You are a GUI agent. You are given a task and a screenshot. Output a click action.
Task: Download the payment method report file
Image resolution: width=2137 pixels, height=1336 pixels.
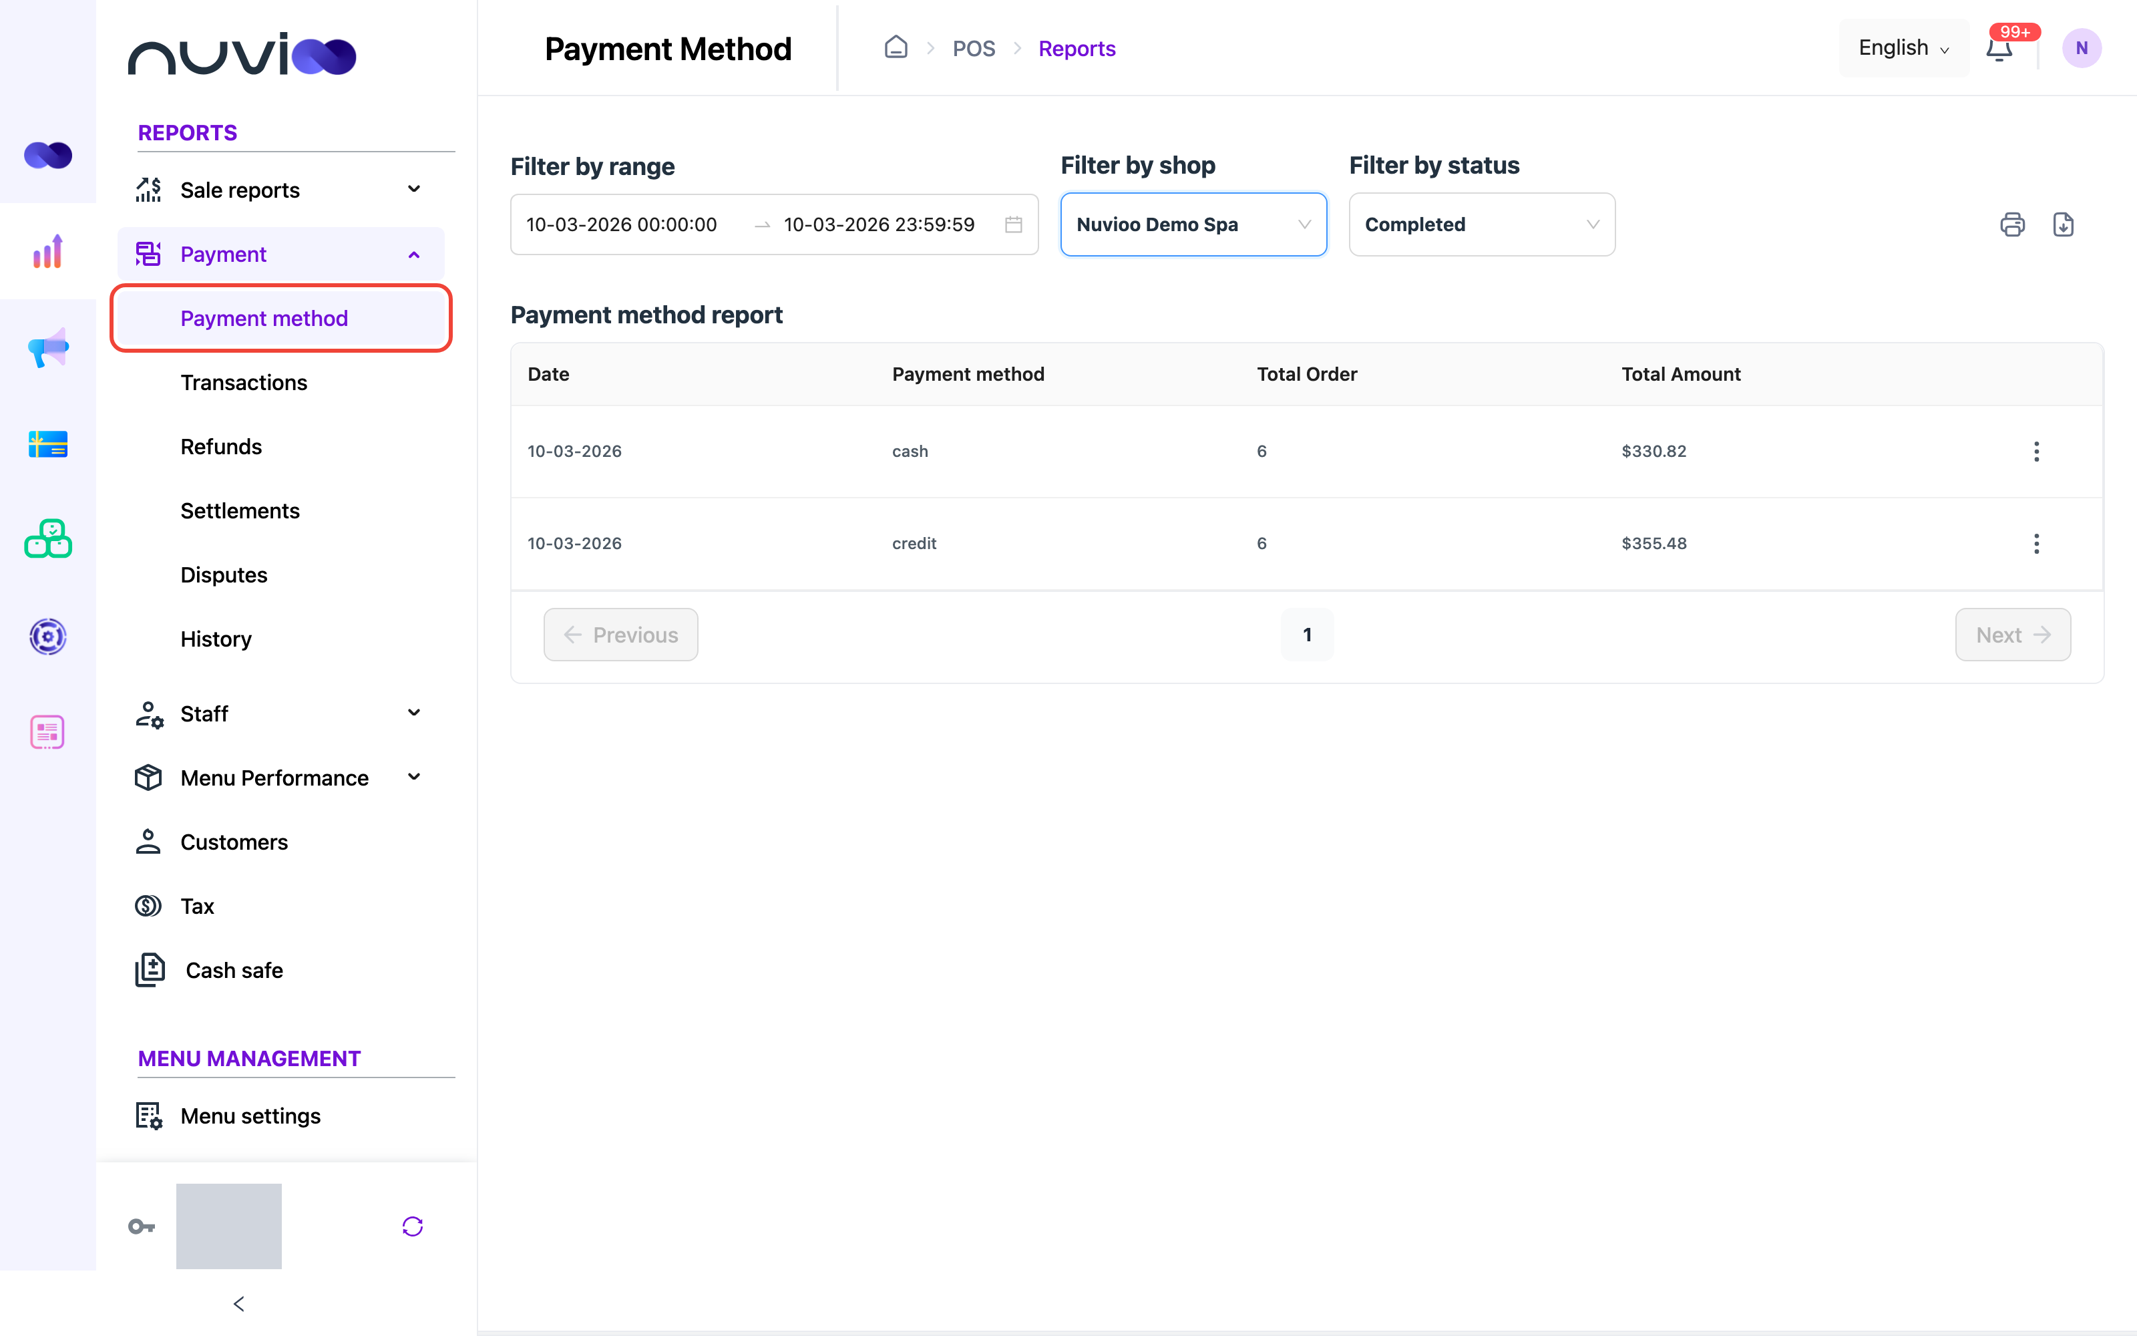pyautogui.click(x=2064, y=224)
